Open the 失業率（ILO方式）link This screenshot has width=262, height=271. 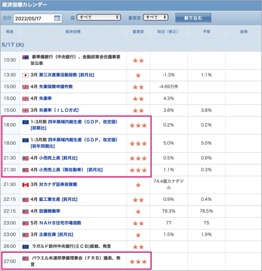coord(59,110)
